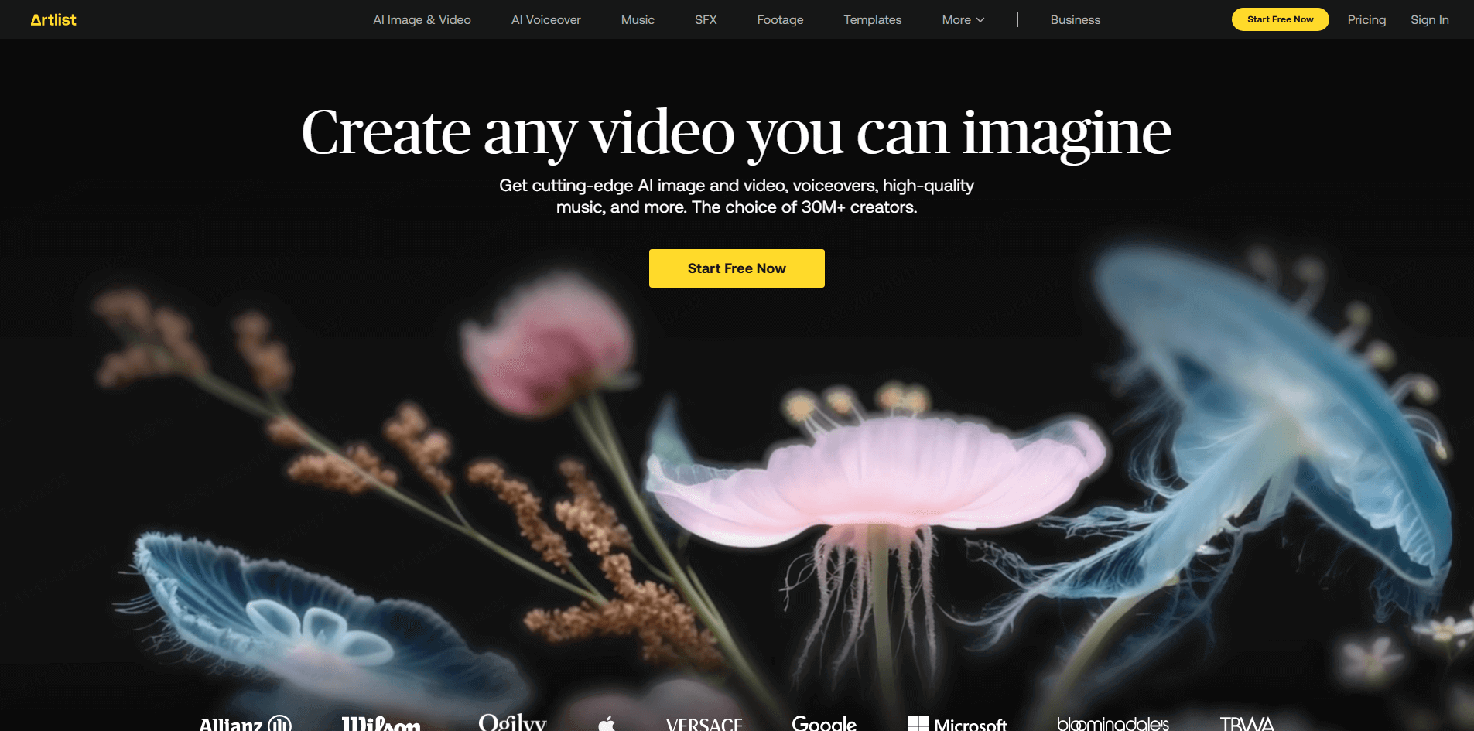The height and width of the screenshot is (731, 1474).
Task: Click the Sign In link
Action: [1429, 20]
